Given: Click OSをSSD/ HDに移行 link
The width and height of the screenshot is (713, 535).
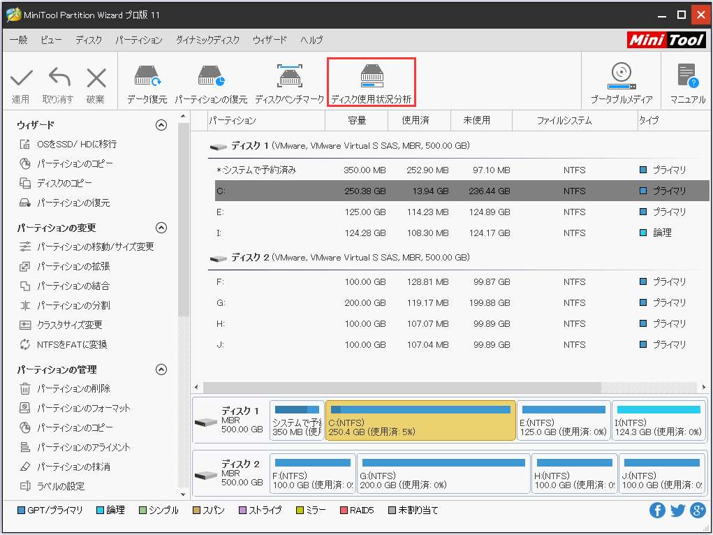Looking at the screenshot, I should point(77,145).
